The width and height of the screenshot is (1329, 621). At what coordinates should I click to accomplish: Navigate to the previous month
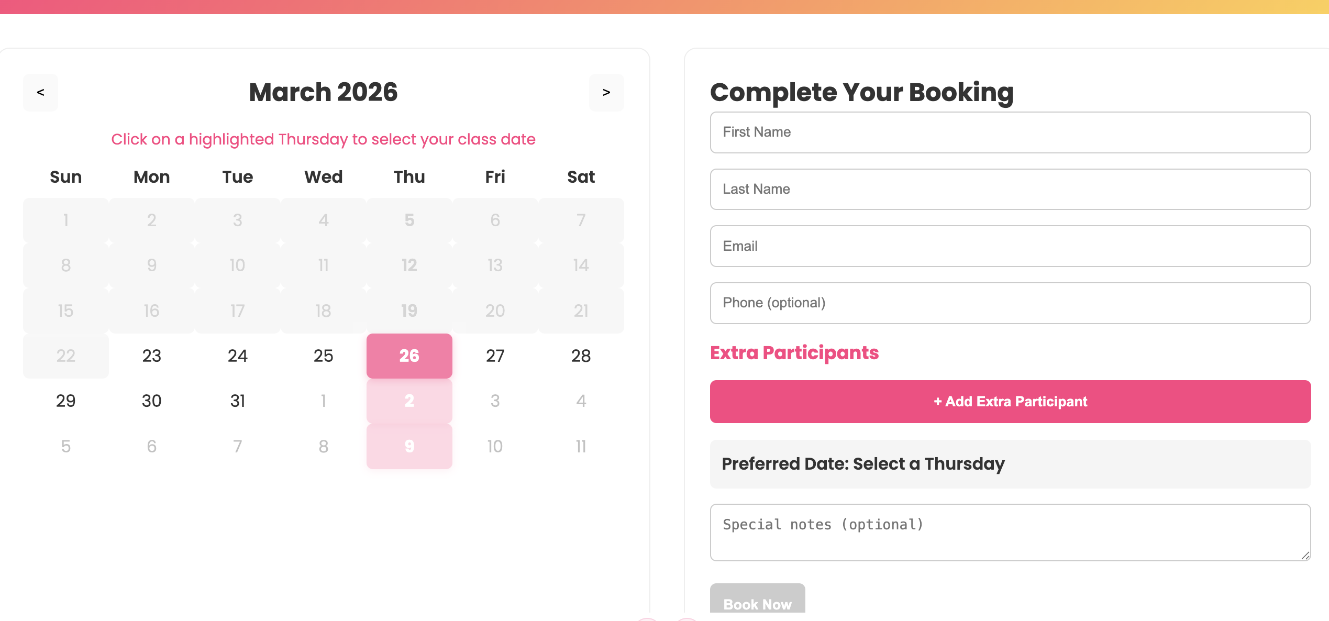point(40,93)
